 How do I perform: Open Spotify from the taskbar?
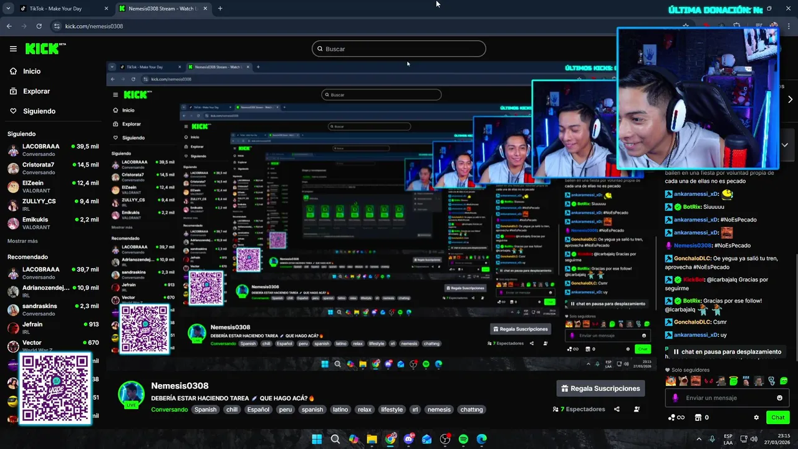pyautogui.click(x=463, y=439)
